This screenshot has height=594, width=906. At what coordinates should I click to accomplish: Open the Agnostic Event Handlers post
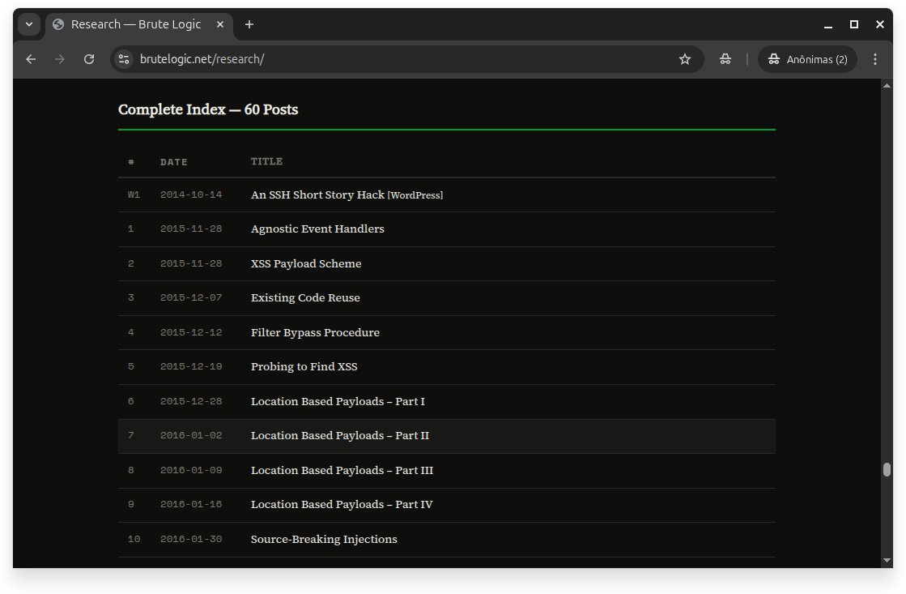pos(317,229)
